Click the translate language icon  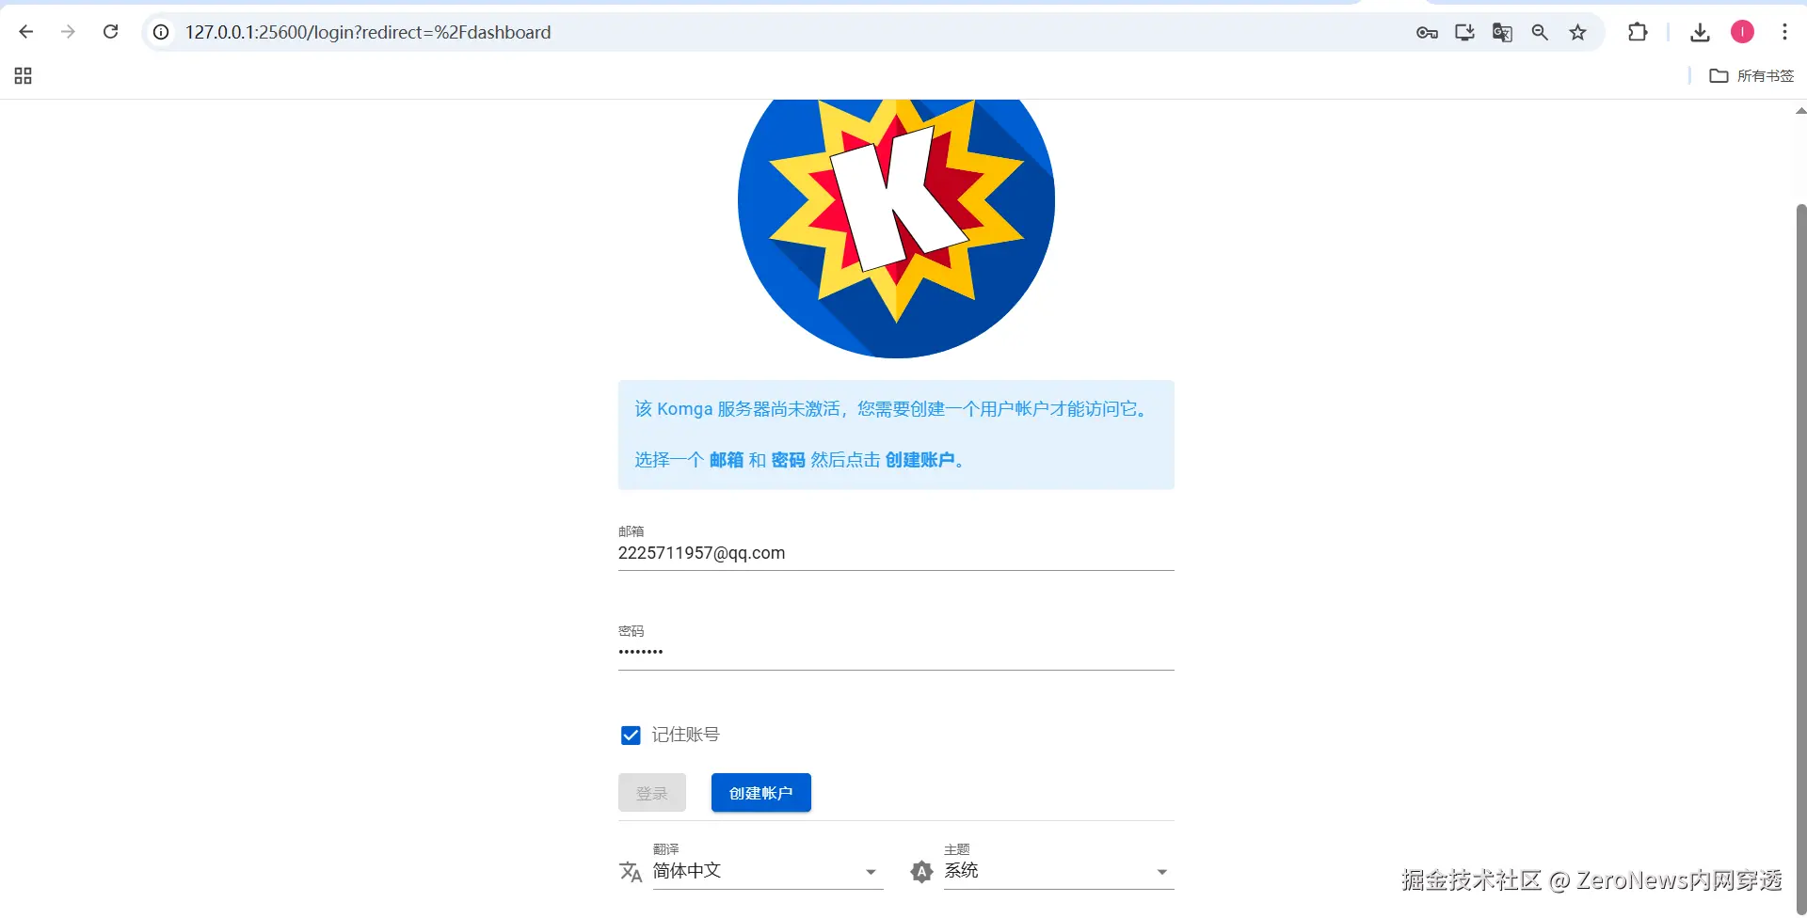point(631,872)
